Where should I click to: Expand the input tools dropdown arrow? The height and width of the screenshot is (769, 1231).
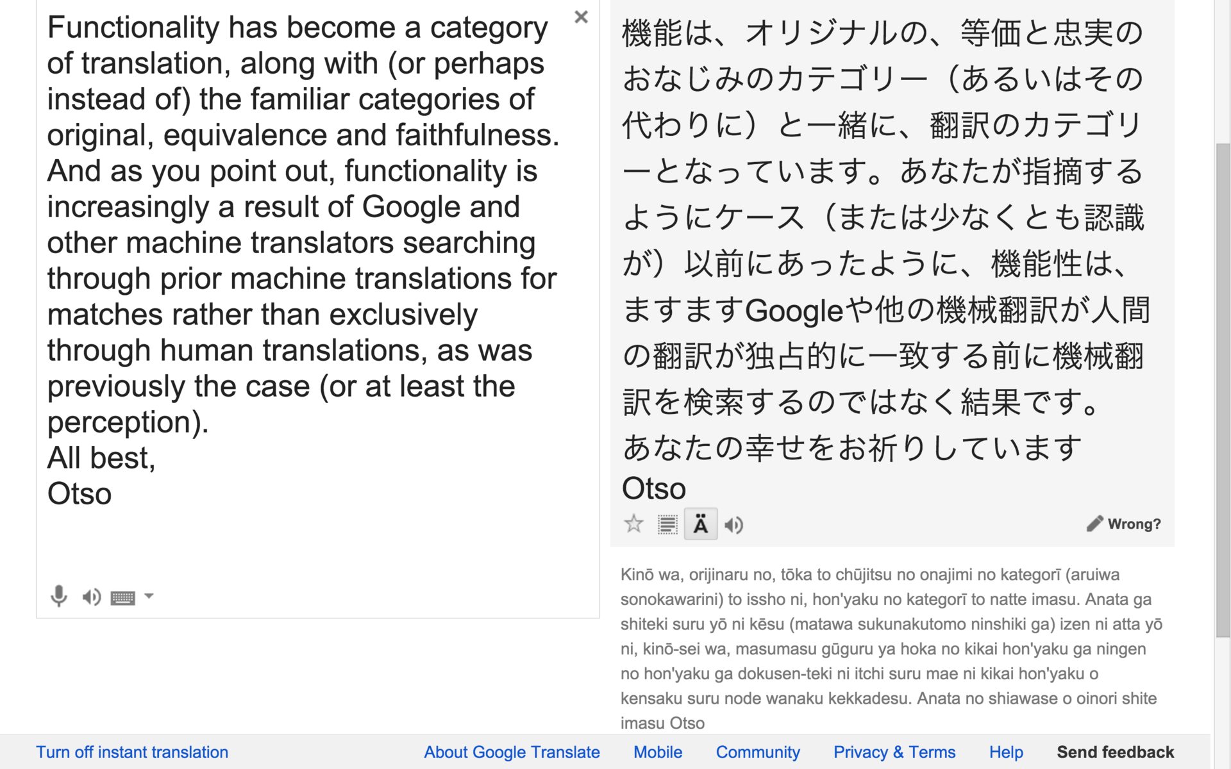pos(149,596)
